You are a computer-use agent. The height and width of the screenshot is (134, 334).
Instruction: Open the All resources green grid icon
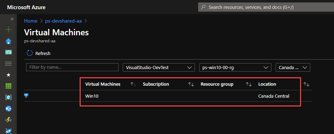pos(8,86)
